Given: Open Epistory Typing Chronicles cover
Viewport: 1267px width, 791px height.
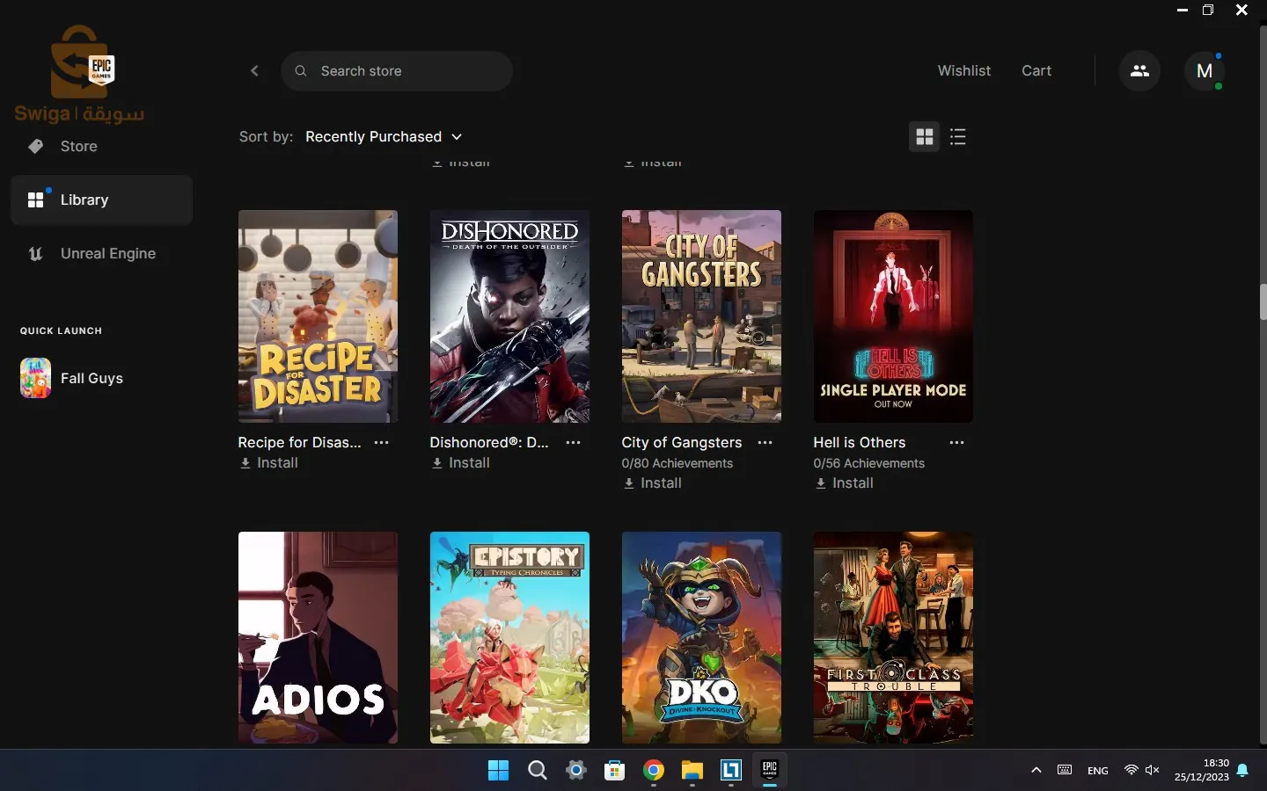Looking at the screenshot, I should coord(509,637).
